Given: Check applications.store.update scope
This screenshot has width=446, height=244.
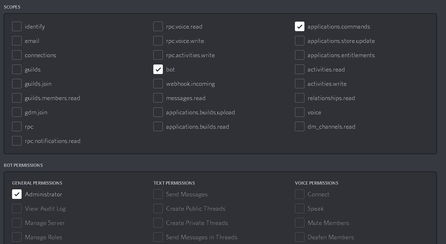Looking at the screenshot, I should (x=299, y=41).
